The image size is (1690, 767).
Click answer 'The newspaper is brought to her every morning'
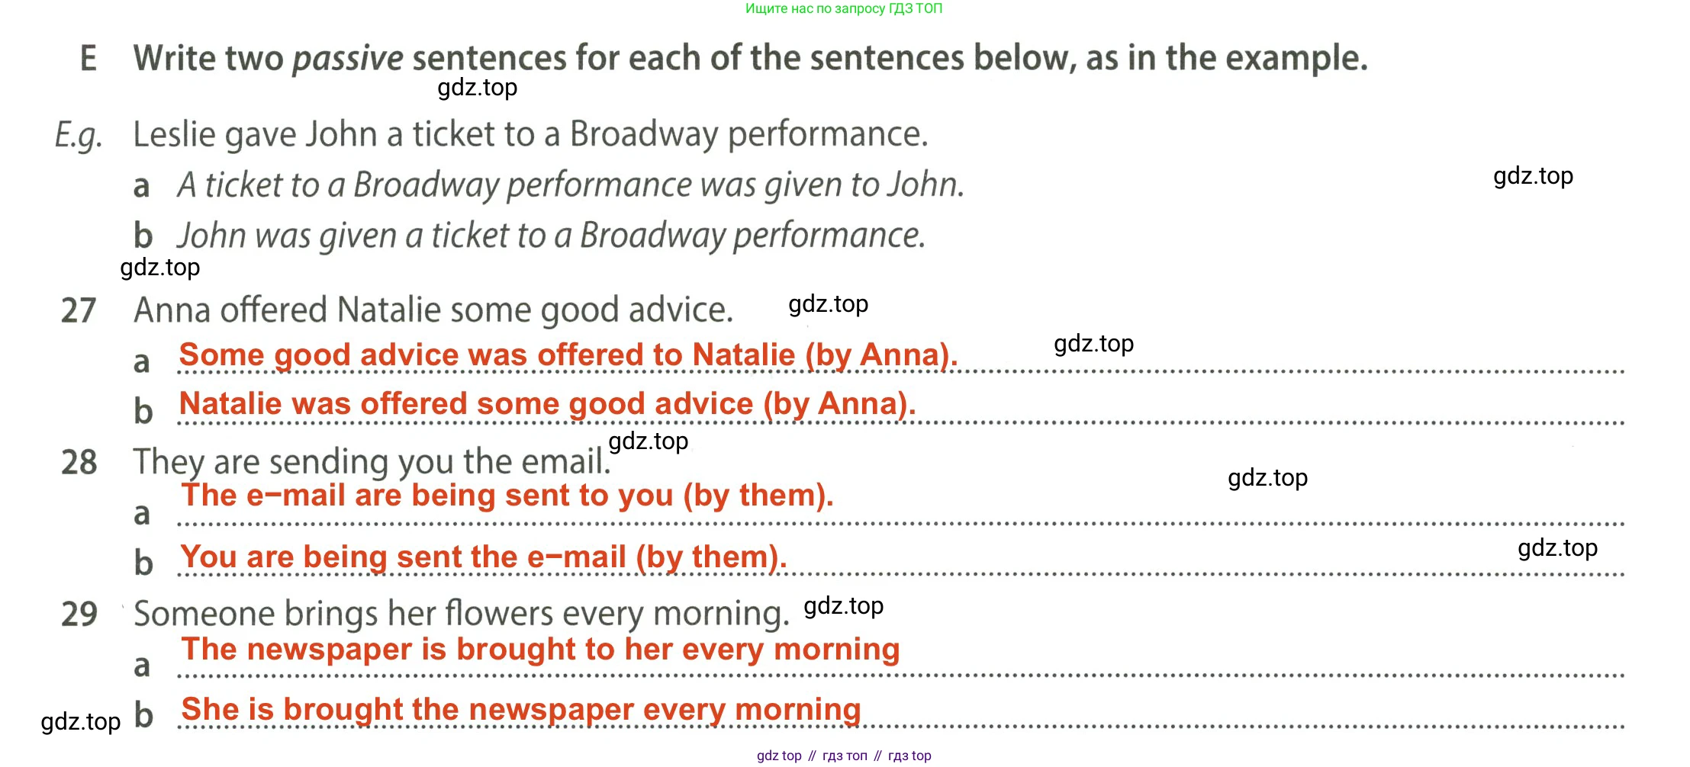pos(540,650)
